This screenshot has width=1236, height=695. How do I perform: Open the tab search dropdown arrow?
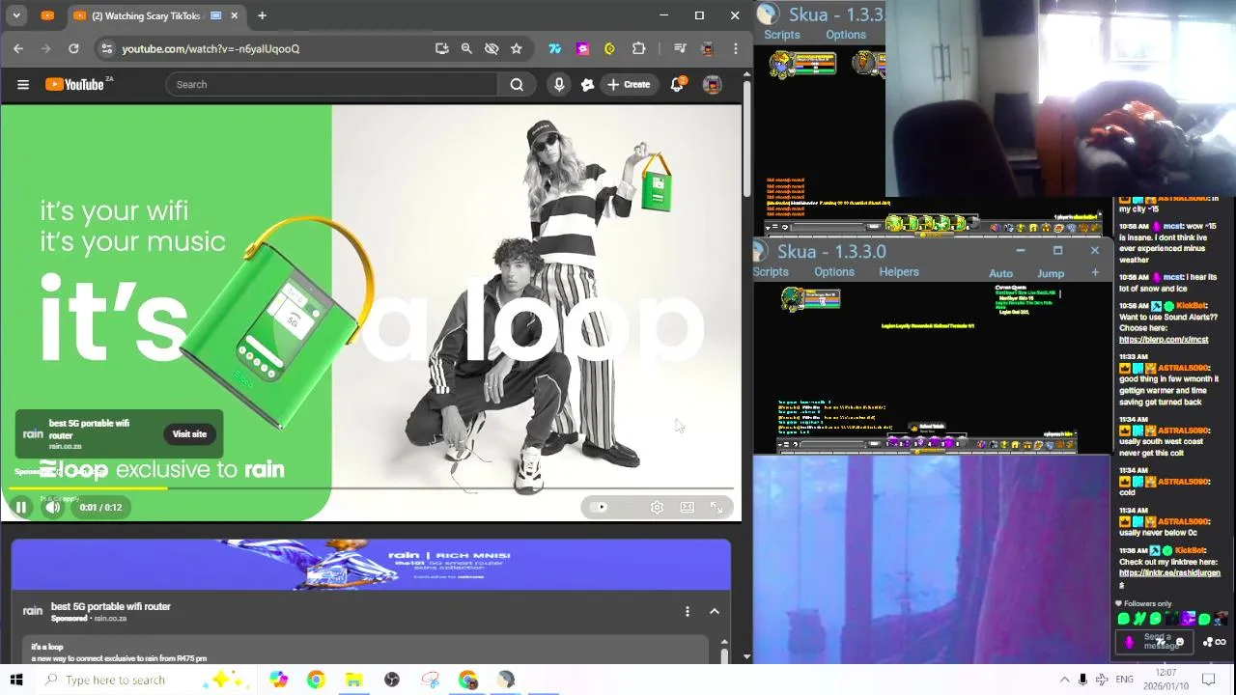point(16,15)
